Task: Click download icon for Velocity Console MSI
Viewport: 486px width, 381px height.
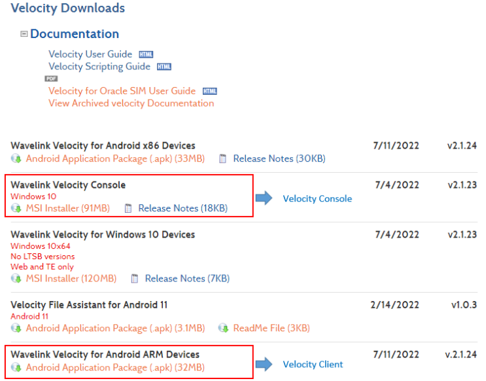Action: tap(16, 209)
